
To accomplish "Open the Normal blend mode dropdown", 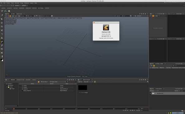I will 154,91.
